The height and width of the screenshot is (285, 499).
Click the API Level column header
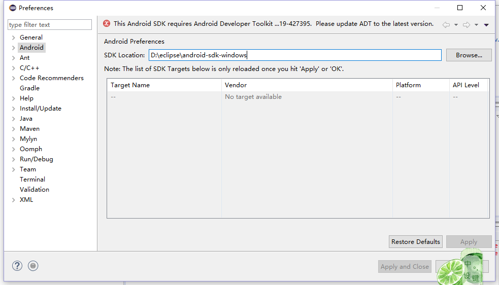click(469, 85)
